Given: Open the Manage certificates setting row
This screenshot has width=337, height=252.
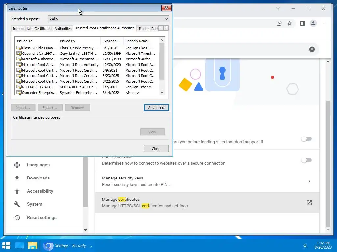Looking at the screenshot, I should 207,203.
